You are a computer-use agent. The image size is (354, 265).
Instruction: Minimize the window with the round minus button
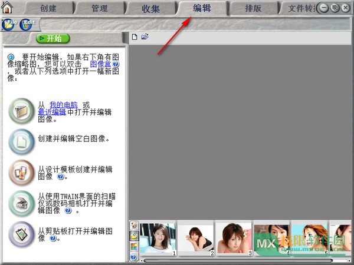324,8
